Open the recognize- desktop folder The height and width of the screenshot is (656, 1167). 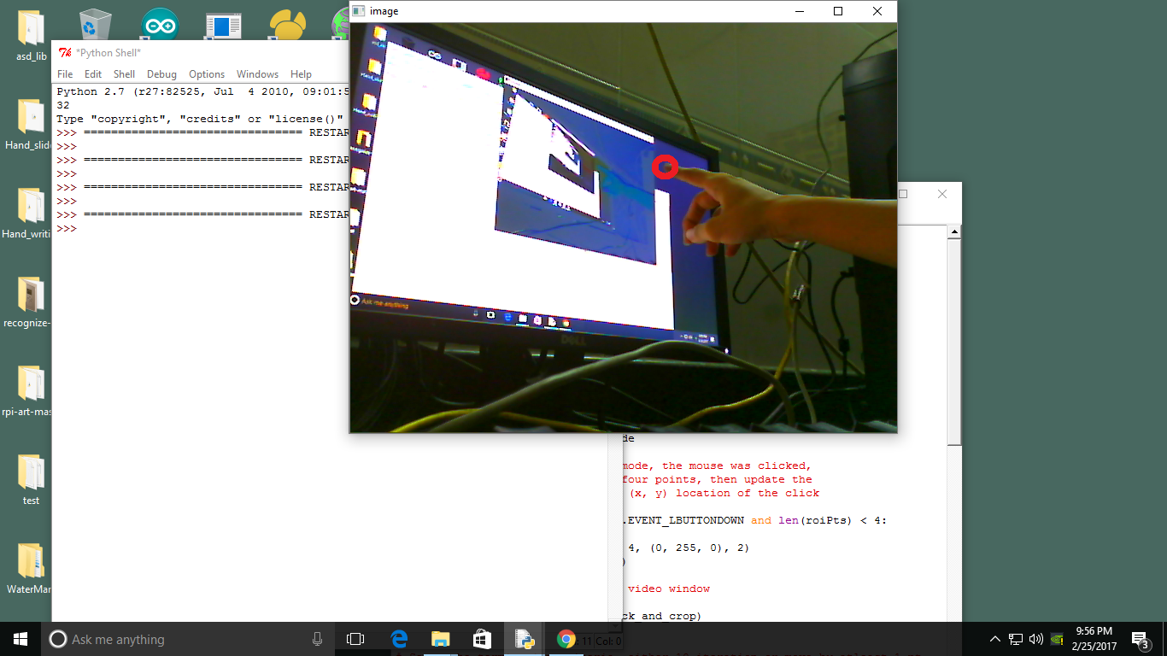tap(31, 302)
